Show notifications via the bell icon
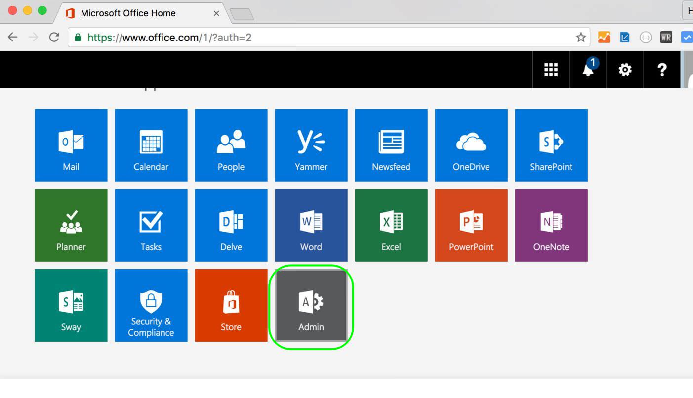693x398 pixels. coord(588,70)
